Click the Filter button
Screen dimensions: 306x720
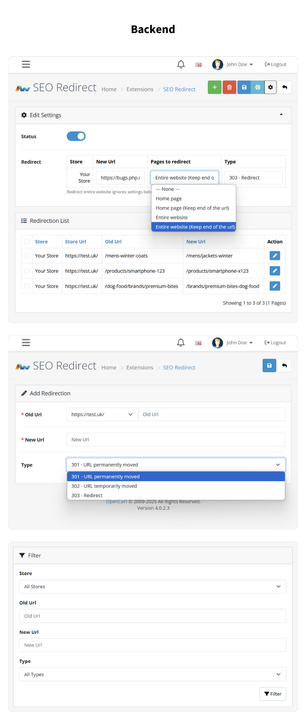273,694
